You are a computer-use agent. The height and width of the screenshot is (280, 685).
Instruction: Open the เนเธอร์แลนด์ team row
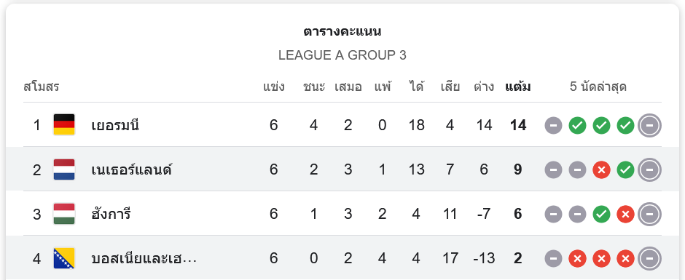click(x=342, y=169)
